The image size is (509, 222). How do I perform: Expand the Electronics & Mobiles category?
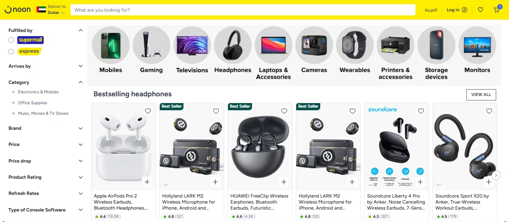click(x=38, y=92)
